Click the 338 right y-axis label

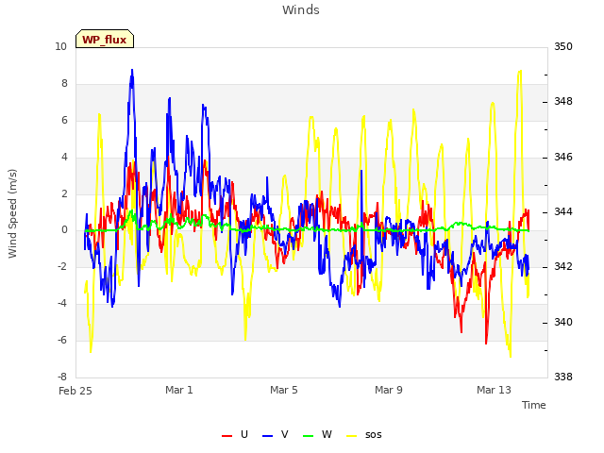point(563,377)
